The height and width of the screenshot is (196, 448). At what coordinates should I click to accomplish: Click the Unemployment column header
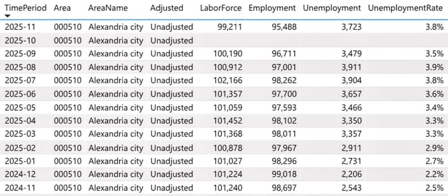pos(332,8)
